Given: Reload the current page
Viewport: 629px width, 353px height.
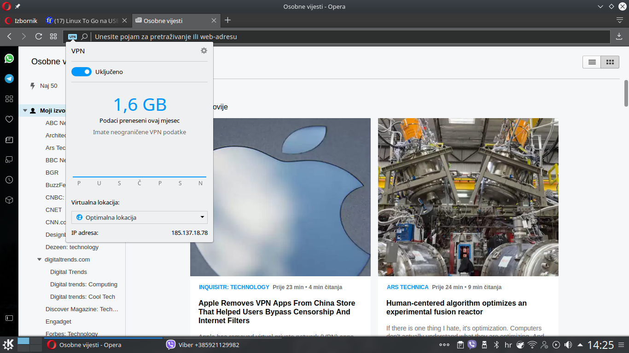Looking at the screenshot, I should 39,36.
